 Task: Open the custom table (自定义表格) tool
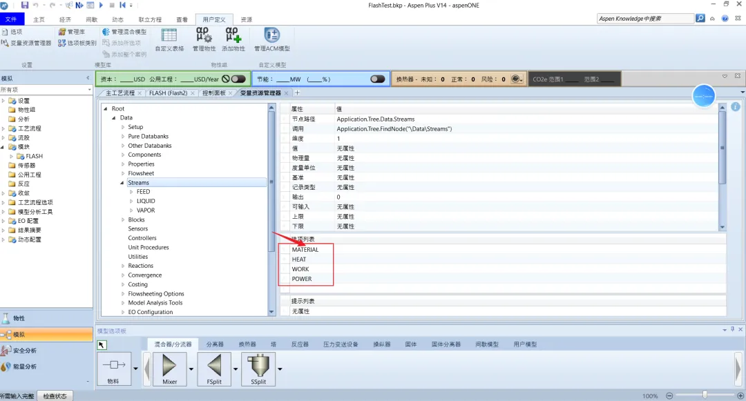[169, 40]
